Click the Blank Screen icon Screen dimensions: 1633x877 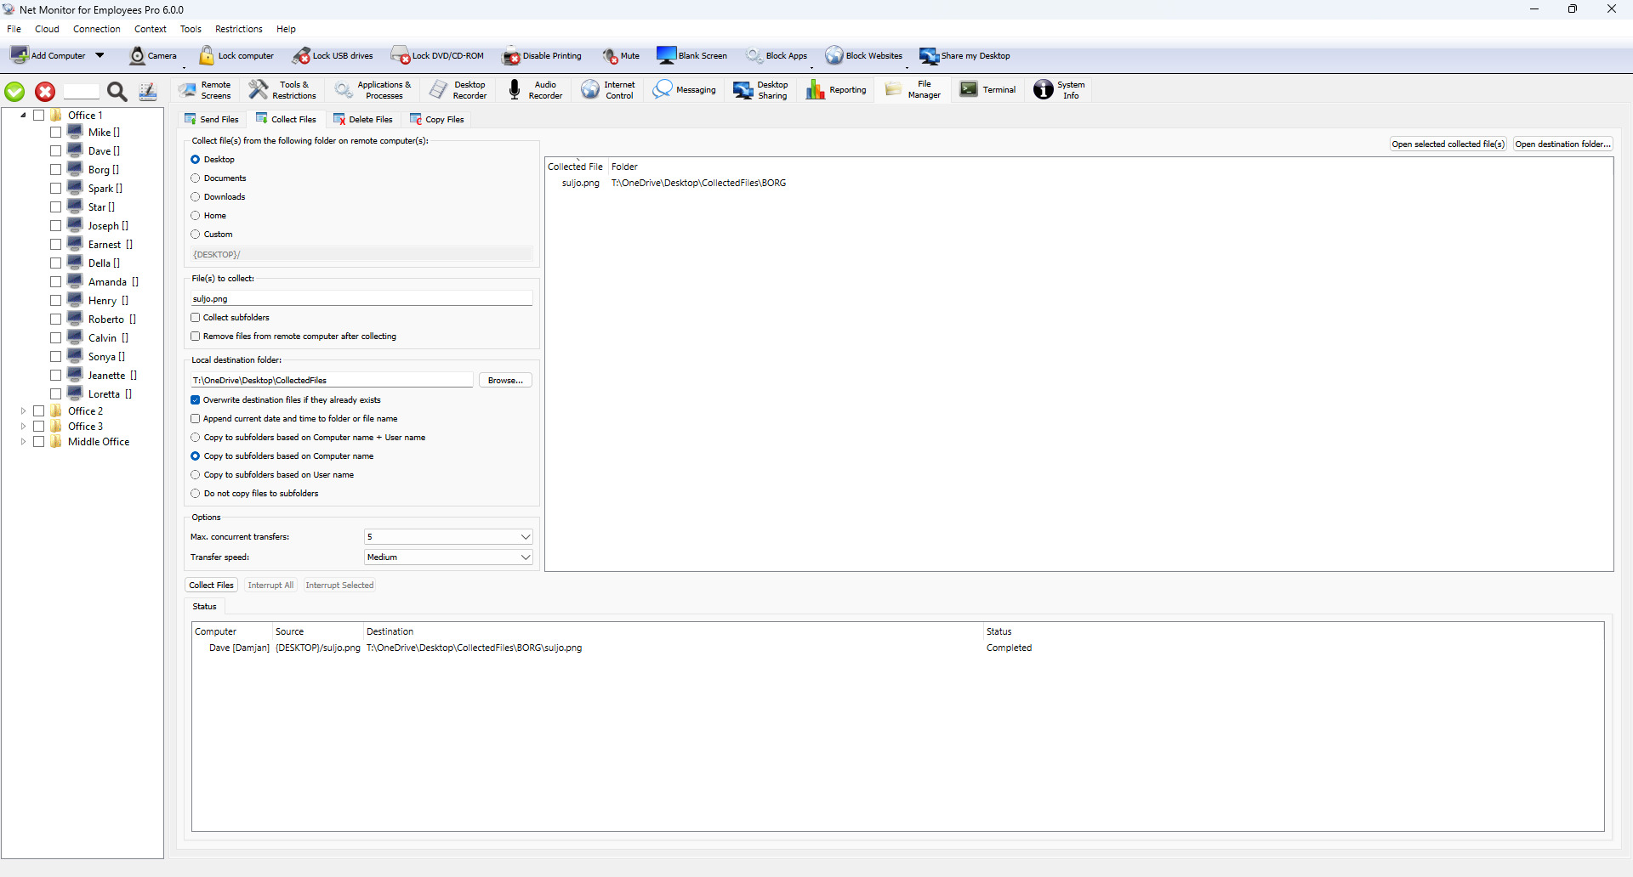click(x=666, y=56)
